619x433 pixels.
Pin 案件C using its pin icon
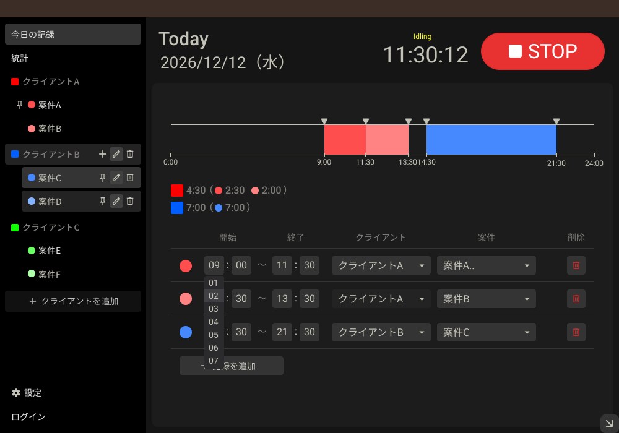103,178
